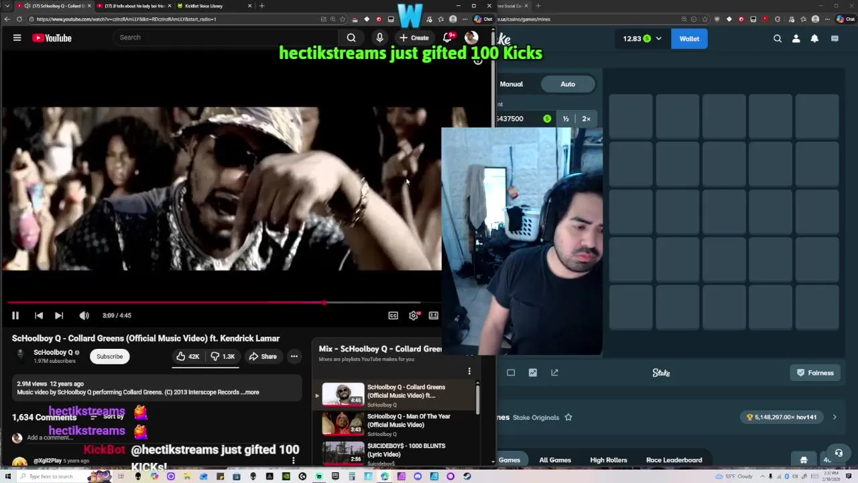The width and height of the screenshot is (858, 483).
Task: Switch to the All Games tab
Action: [x=555, y=460]
